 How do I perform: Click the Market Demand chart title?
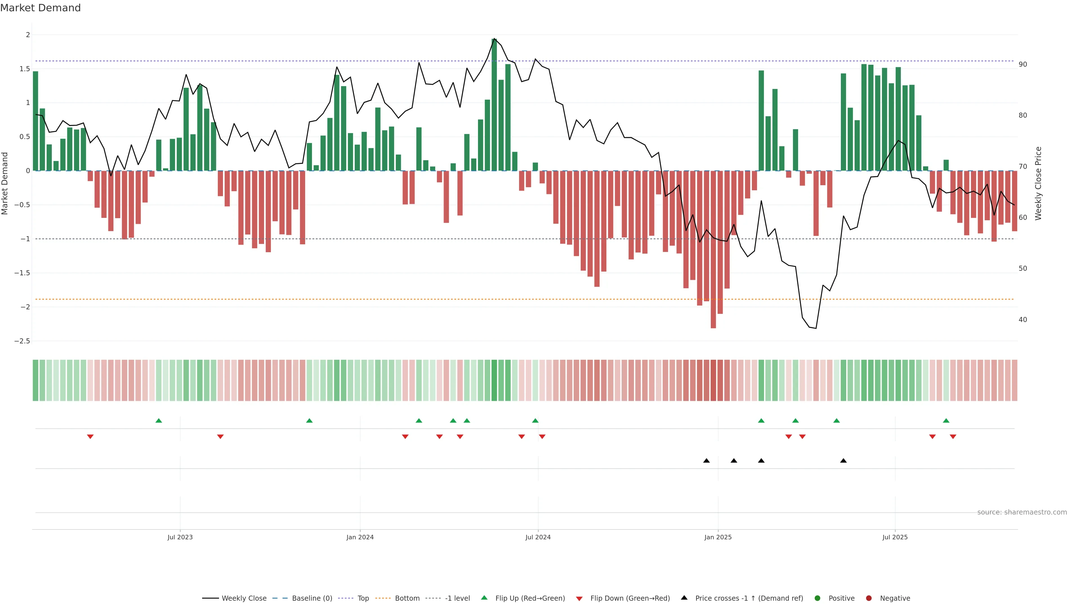40,8
